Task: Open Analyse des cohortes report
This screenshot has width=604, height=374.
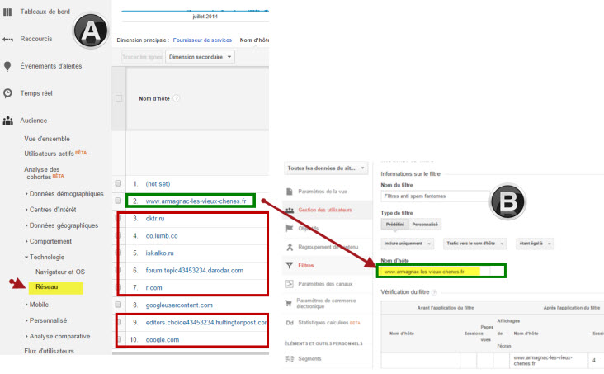Action: 41,173
